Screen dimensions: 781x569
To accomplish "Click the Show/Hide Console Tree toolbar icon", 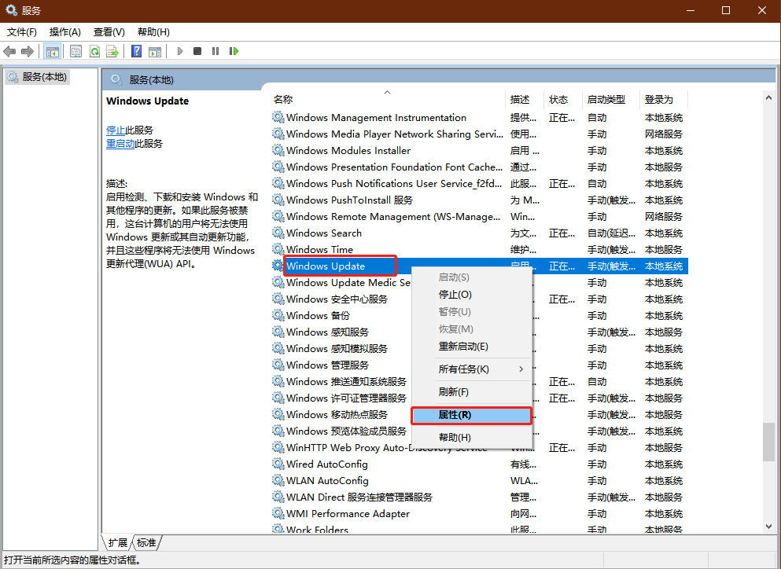I will [53, 51].
